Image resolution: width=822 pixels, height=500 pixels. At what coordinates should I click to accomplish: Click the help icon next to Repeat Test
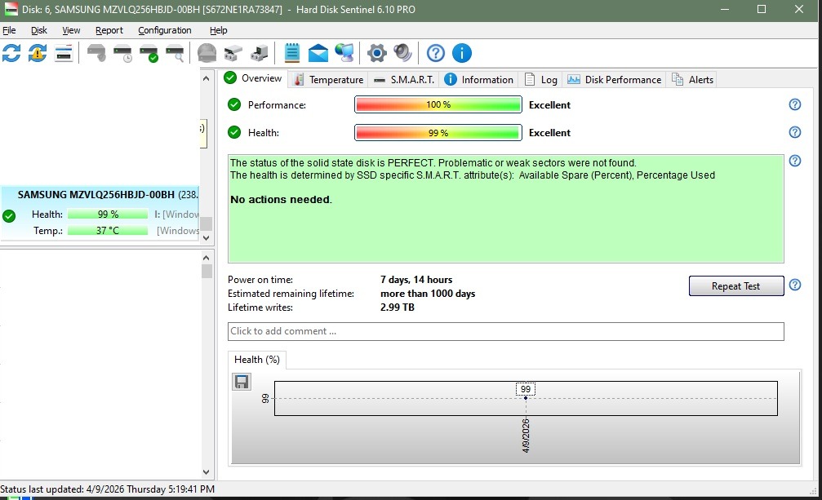(795, 285)
